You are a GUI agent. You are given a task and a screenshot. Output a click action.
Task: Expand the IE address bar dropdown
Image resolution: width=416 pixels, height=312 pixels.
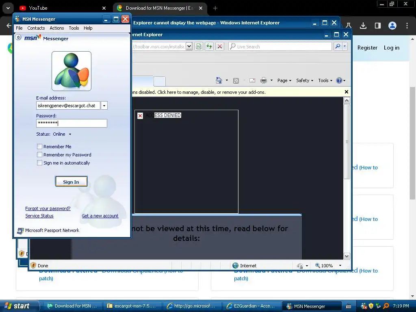[189, 46]
